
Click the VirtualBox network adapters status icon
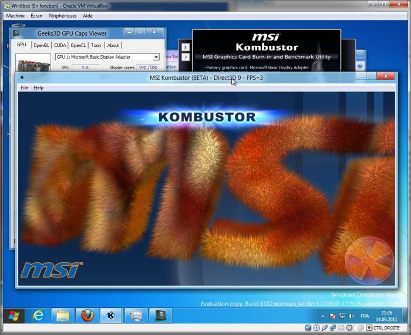[333, 327]
